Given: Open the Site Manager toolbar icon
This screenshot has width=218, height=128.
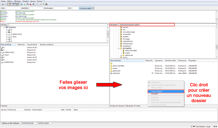Looking at the screenshot, I should point(2,4).
